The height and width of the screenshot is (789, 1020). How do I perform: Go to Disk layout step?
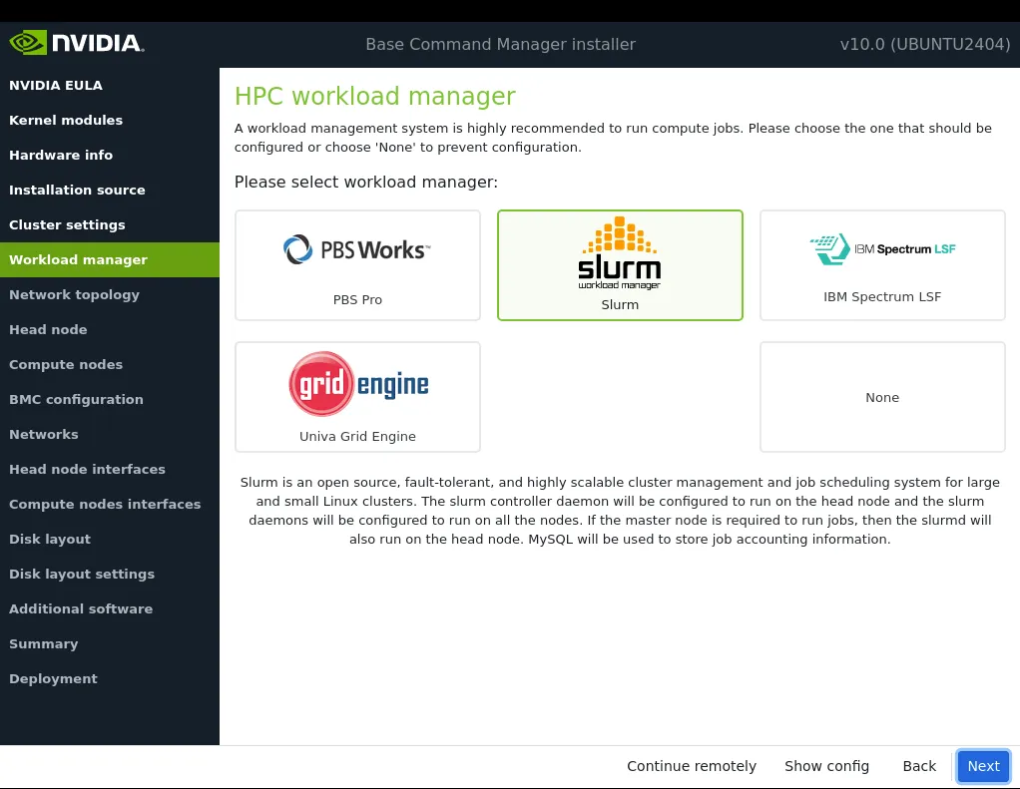click(110, 540)
